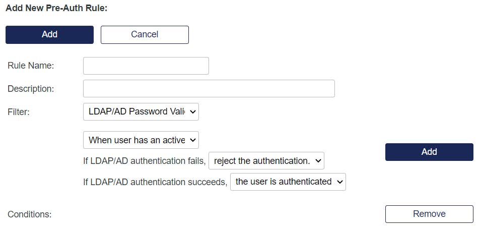
Task: Open the 'reject the authentication' dropdown
Action: coord(266,161)
